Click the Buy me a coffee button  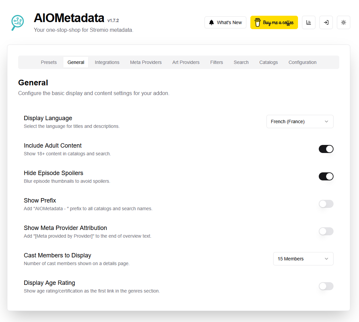[x=274, y=22]
